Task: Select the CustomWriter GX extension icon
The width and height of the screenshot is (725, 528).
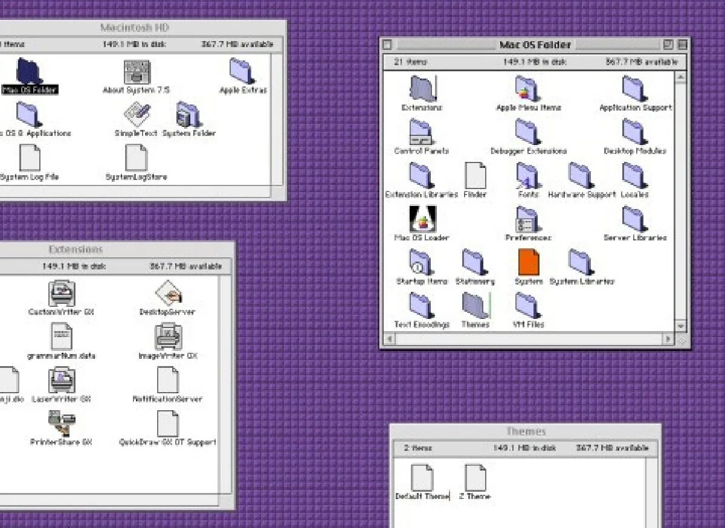Action: (62, 294)
